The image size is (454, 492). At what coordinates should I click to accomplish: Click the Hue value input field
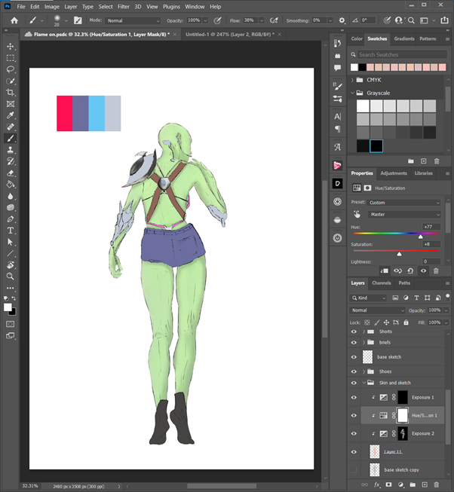[431, 227]
